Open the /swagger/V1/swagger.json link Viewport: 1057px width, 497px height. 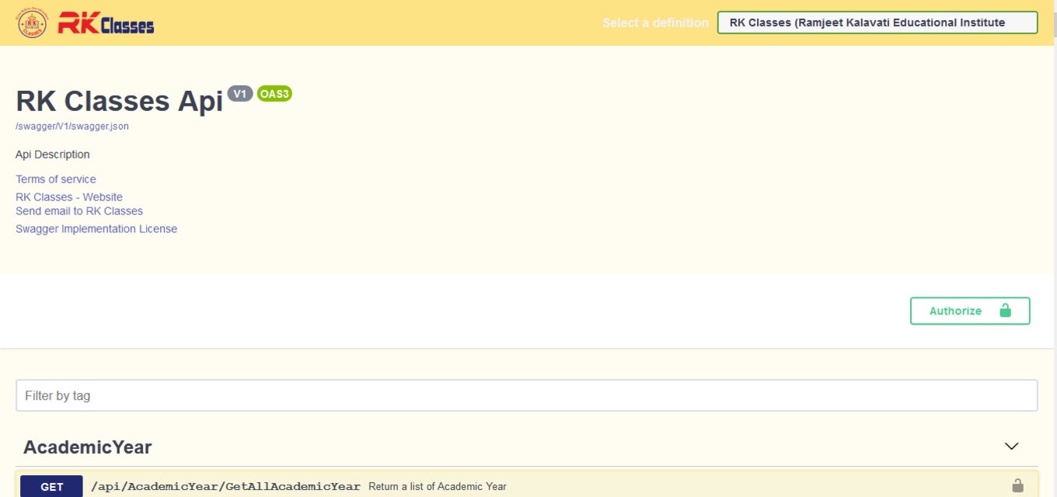(72, 127)
